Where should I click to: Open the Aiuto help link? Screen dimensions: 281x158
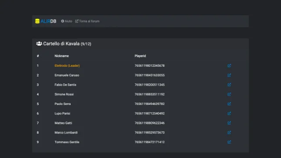[x=66, y=21]
